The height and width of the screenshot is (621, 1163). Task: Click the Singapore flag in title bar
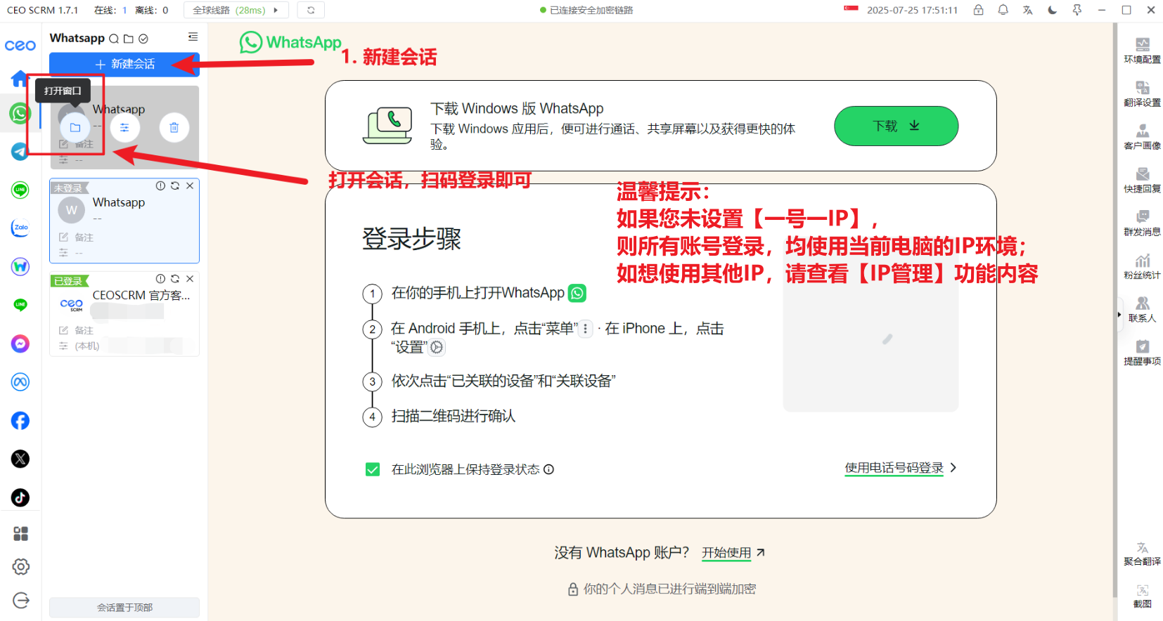[x=852, y=9]
